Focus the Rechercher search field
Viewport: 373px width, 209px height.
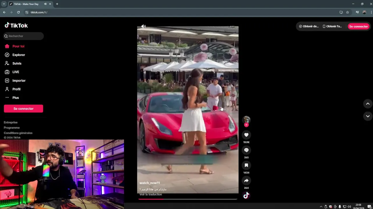24,36
